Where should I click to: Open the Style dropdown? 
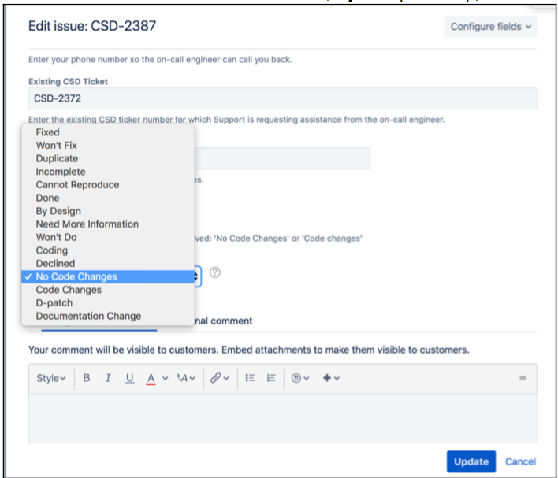51,378
